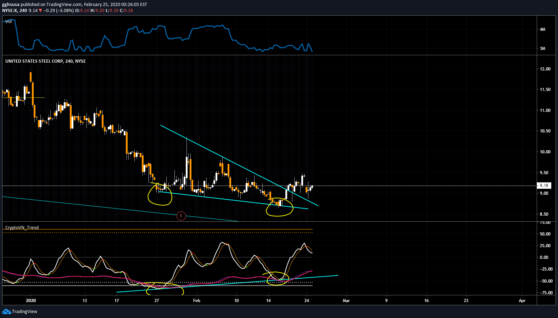Screen dimensions: 558x318
Task: Click the price axis label 11.50
Action: pos(545,90)
